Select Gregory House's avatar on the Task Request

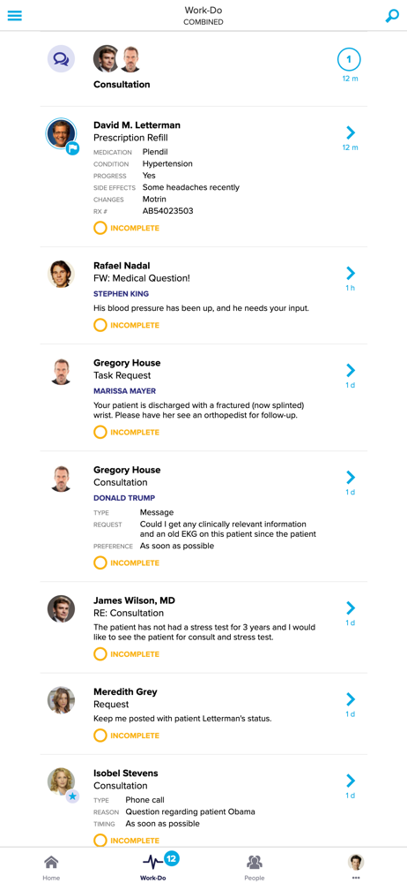coord(61,372)
